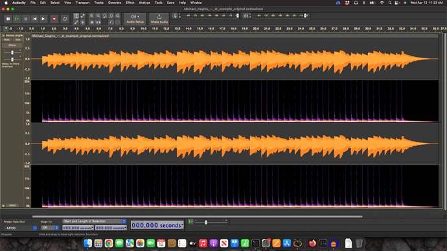Open Firefox from the Dock
Viewport: 447px width, 251px height.
click(x=312, y=243)
